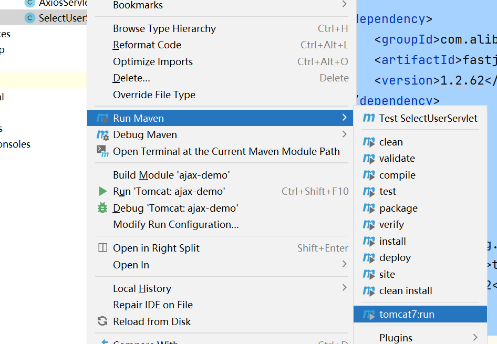Click the Open in Right Split icon
Viewport: 497px width, 344px height.
coord(103,248)
